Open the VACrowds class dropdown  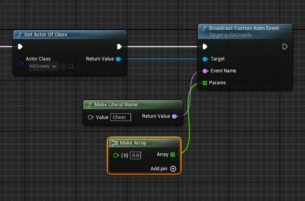coord(43,66)
